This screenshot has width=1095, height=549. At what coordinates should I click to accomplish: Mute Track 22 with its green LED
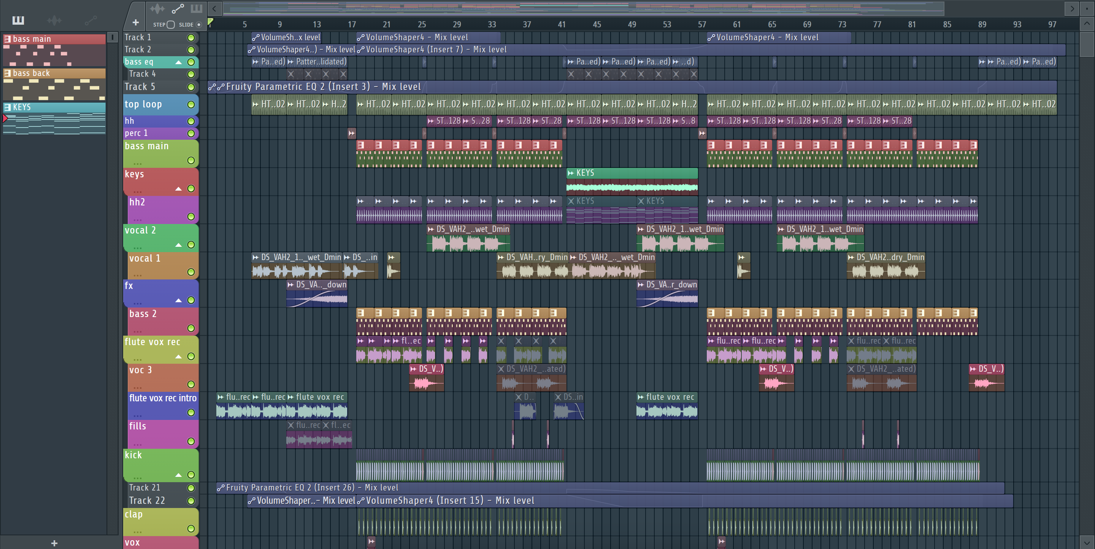(191, 501)
